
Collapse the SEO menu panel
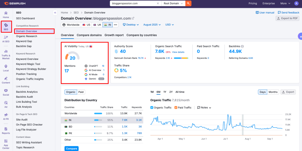click(55, 13)
